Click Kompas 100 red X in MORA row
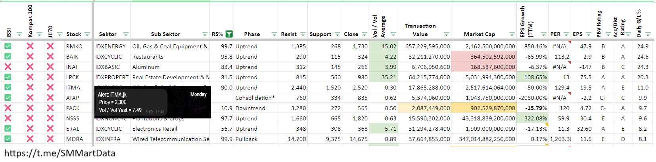This screenshot has height=162, width=656. pyautogui.click(x=30, y=139)
